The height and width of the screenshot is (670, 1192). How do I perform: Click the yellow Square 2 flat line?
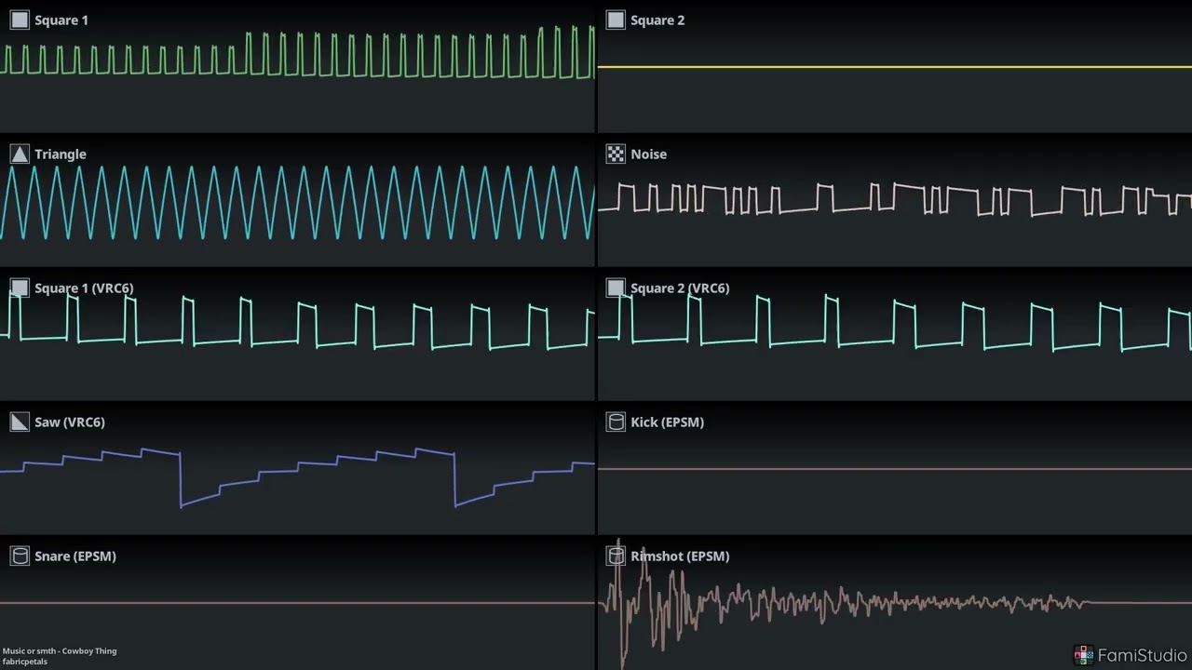point(894,67)
